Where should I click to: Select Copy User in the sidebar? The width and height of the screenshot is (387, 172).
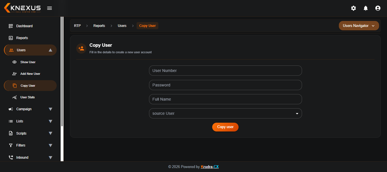tap(30, 86)
